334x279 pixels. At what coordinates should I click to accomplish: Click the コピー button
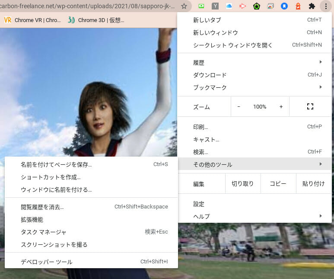tap(278, 184)
